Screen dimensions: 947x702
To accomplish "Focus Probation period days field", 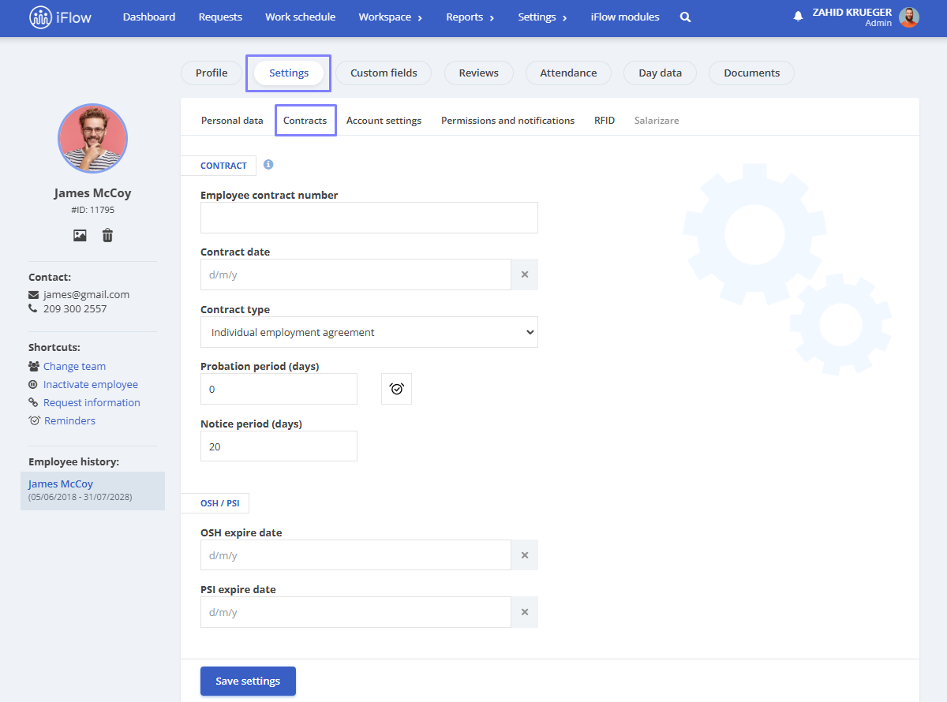I will coord(279,389).
